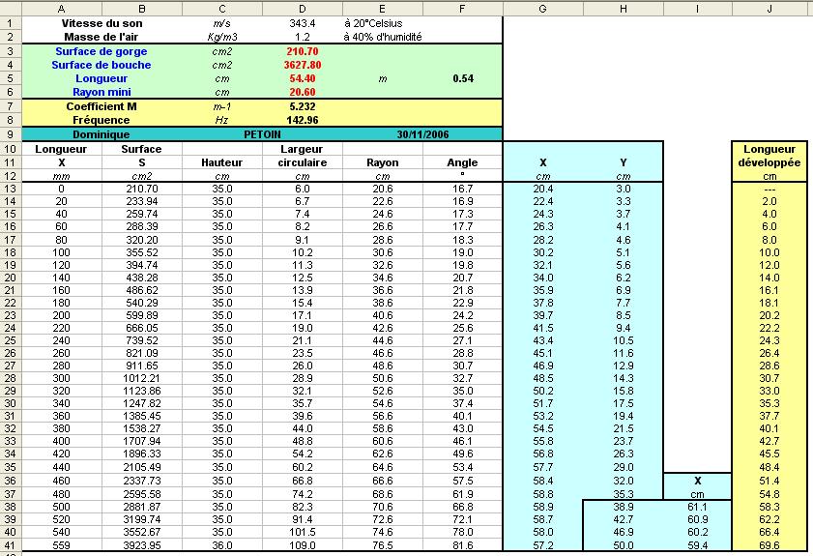The width and height of the screenshot is (813, 556).
Task: Click red Longueur value 54.40
Action: click(x=303, y=78)
